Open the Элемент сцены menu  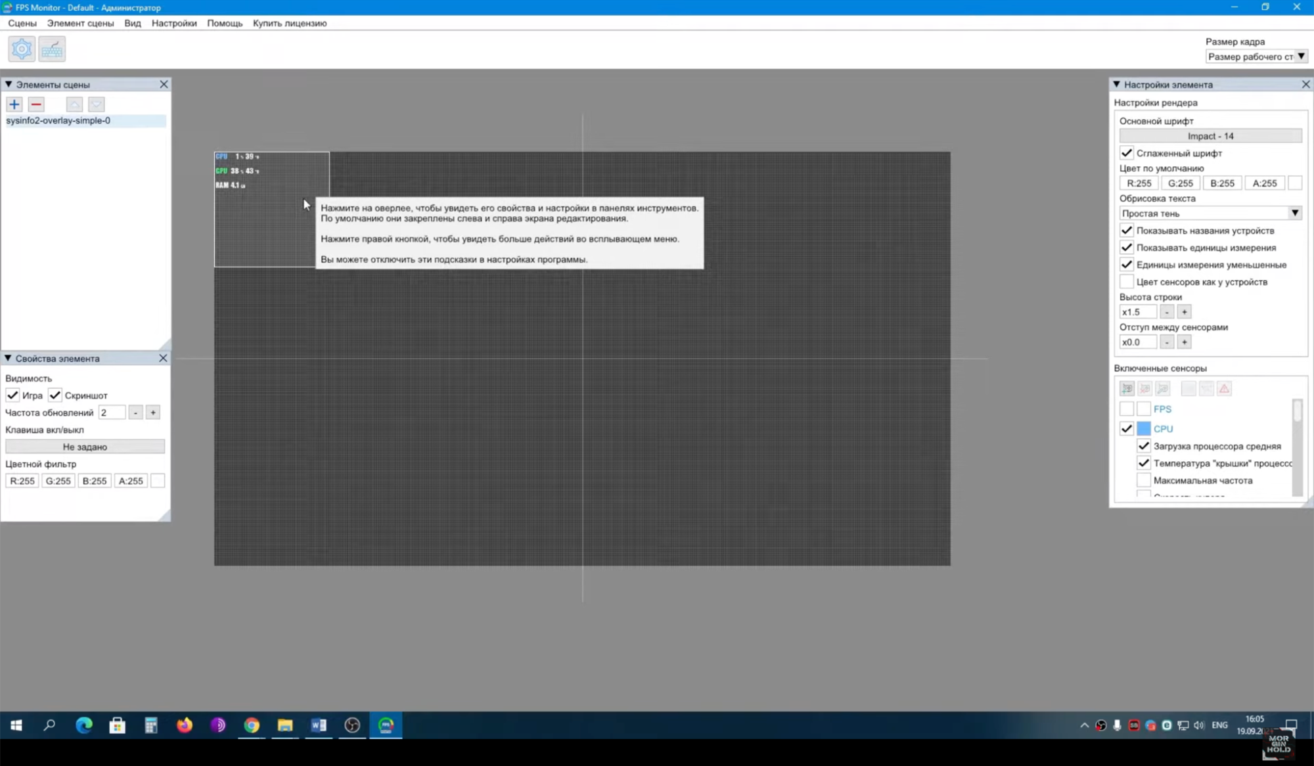point(80,23)
